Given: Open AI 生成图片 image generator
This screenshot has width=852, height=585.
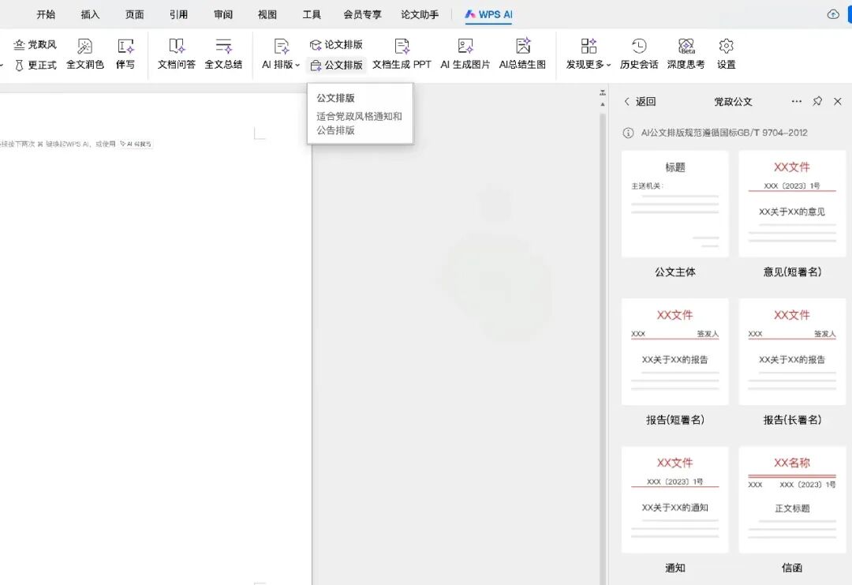Looking at the screenshot, I should tap(465, 54).
